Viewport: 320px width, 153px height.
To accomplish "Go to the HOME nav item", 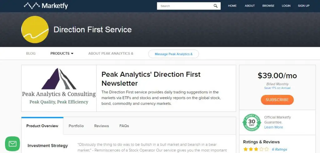I will pos(232,6).
